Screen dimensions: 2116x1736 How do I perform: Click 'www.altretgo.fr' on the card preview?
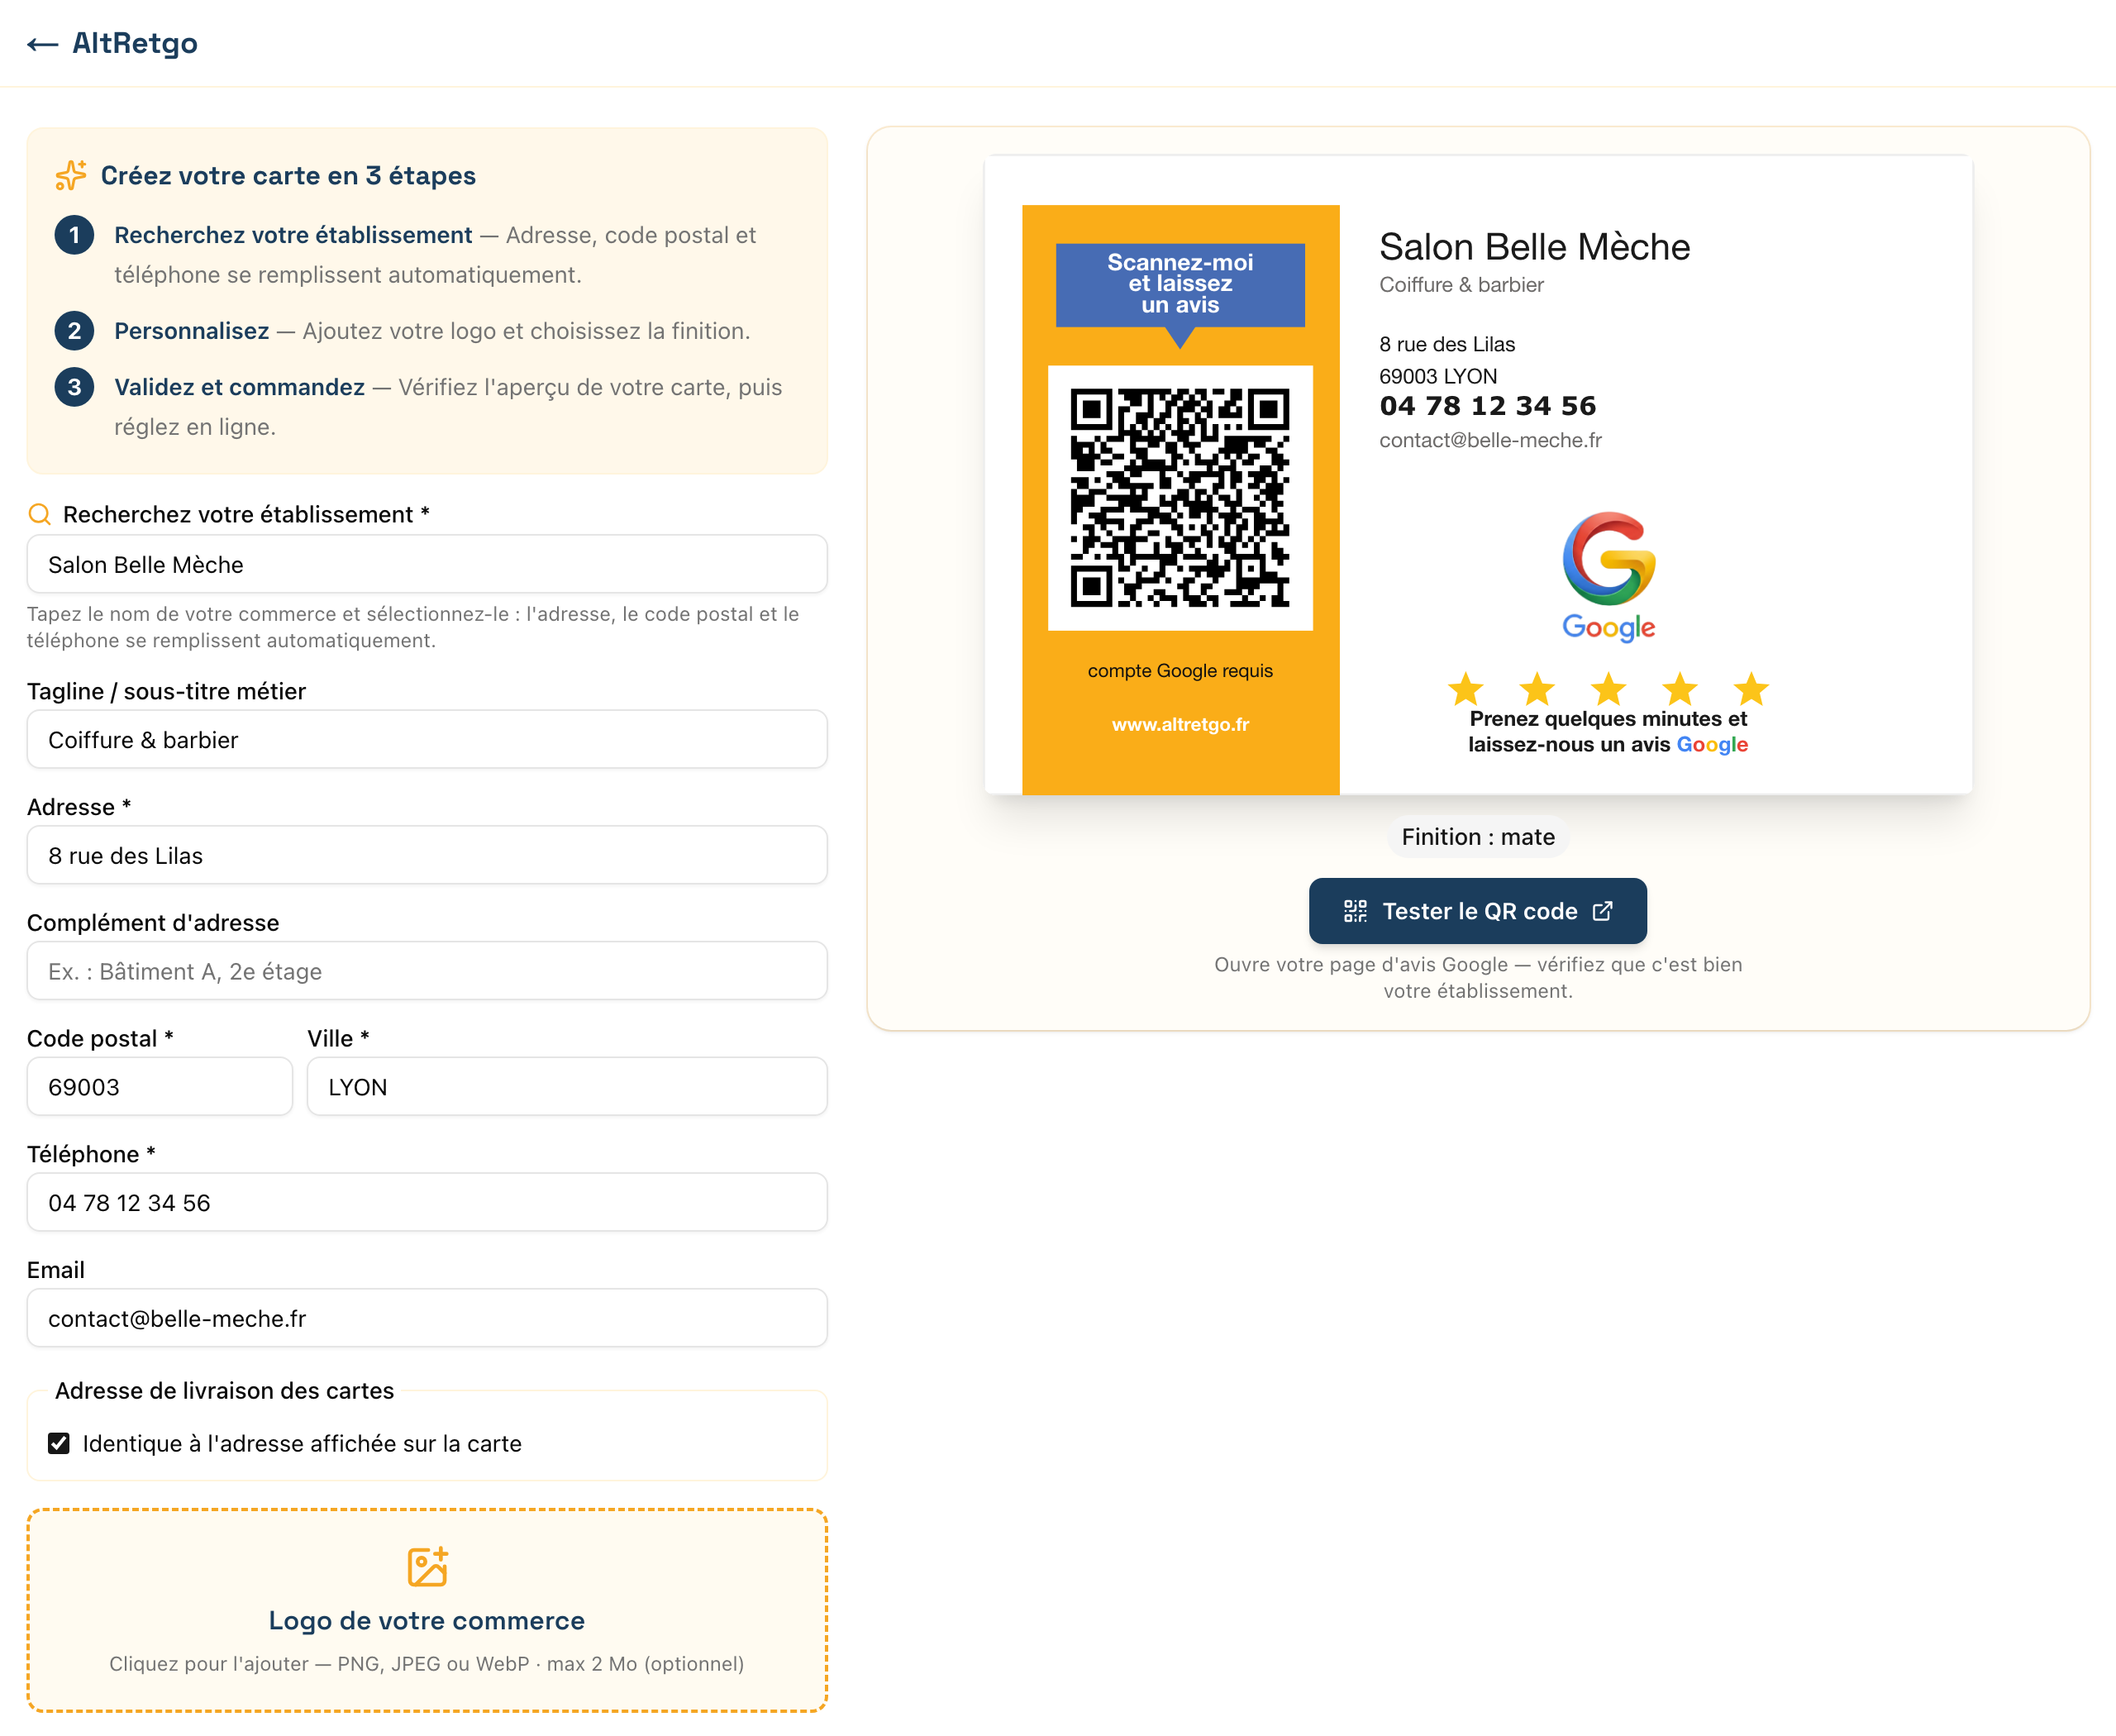tap(1180, 724)
